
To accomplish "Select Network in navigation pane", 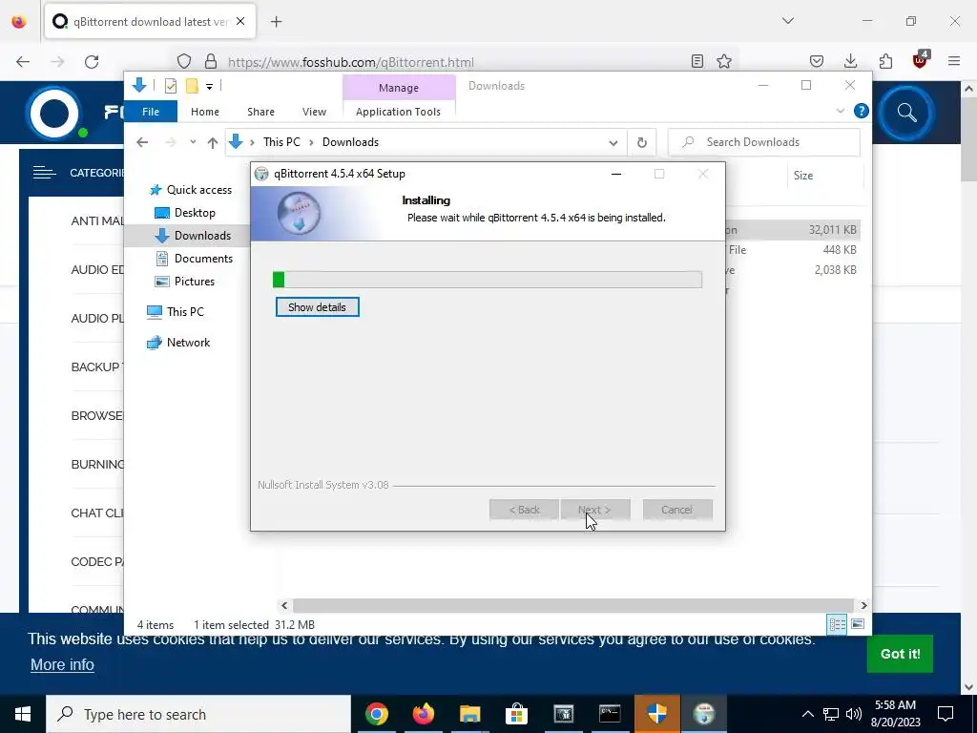I will (178, 343).
